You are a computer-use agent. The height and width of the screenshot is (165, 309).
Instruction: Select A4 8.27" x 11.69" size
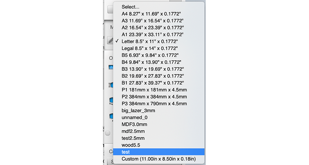tap(159, 14)
